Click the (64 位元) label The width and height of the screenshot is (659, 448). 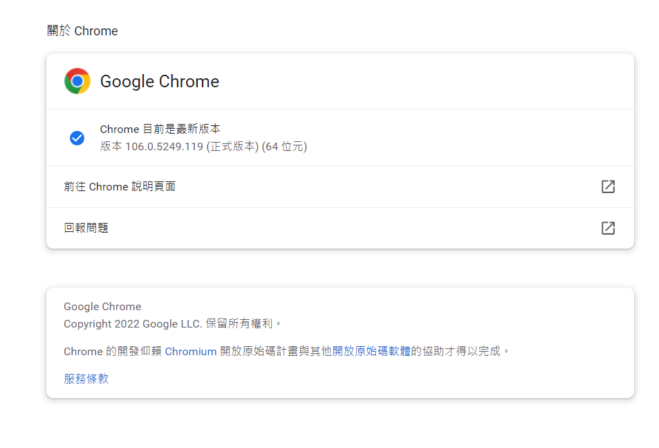click(x=284, y=147)
